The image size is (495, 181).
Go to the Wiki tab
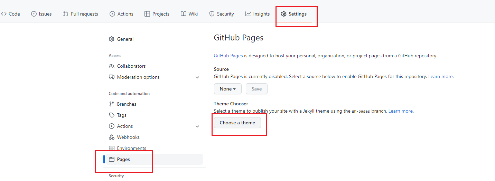click(x=189, y=14)
